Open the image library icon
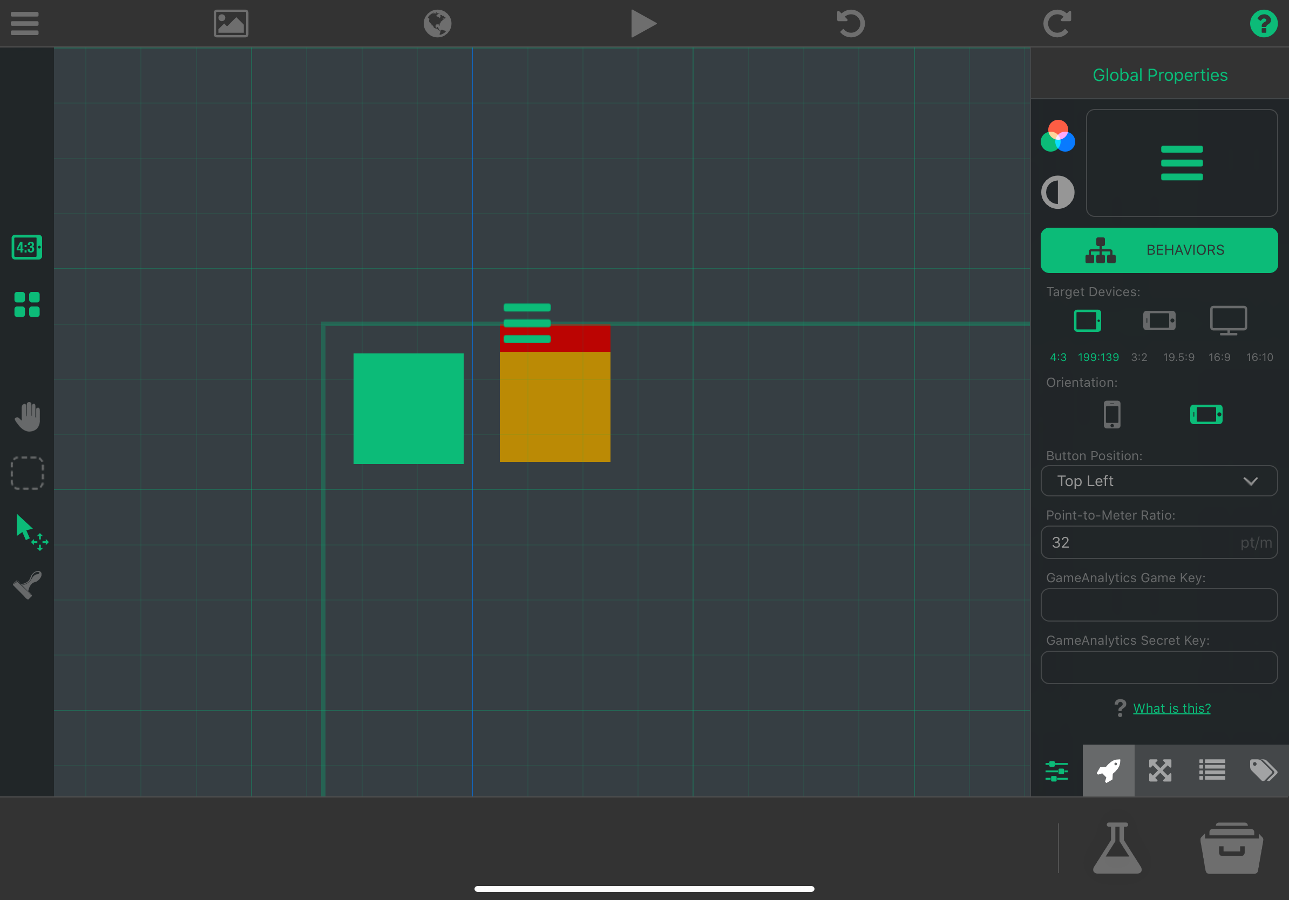 tap(230, 24)
